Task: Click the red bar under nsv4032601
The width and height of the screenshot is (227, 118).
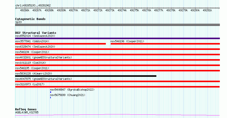Action: point(117,60)
